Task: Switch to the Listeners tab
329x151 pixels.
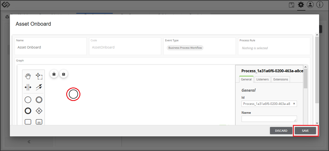Action: click(x=262, y=79)
